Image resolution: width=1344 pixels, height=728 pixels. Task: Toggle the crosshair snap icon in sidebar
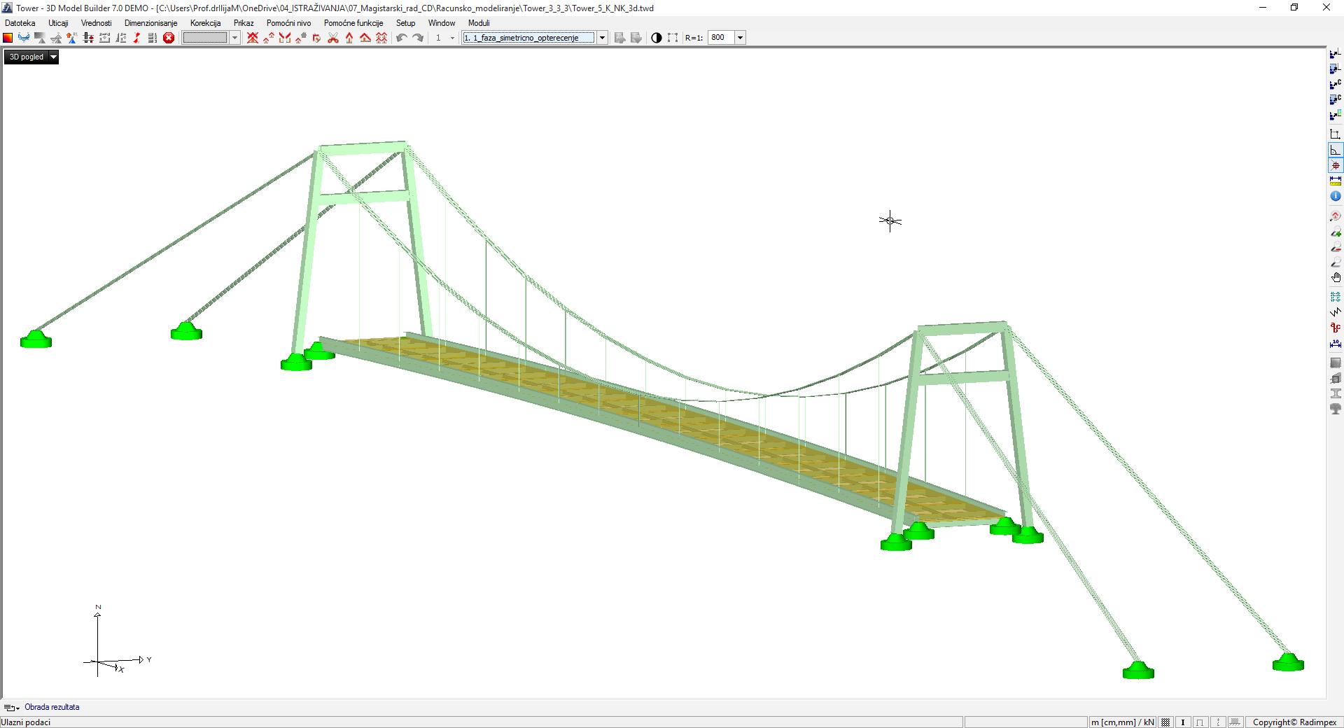(1336, 166)
